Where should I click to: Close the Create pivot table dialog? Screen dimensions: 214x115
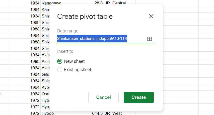pyautogui.click(x=151, y=16)
